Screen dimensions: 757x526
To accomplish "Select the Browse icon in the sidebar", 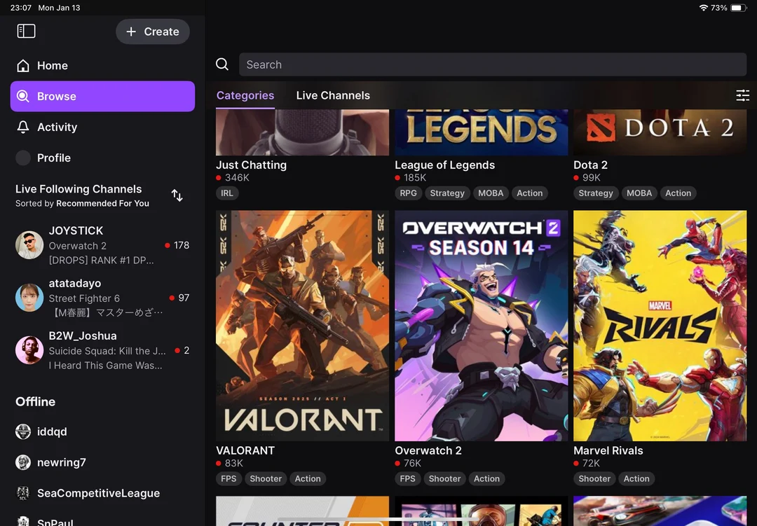I will tap(24, 96).
